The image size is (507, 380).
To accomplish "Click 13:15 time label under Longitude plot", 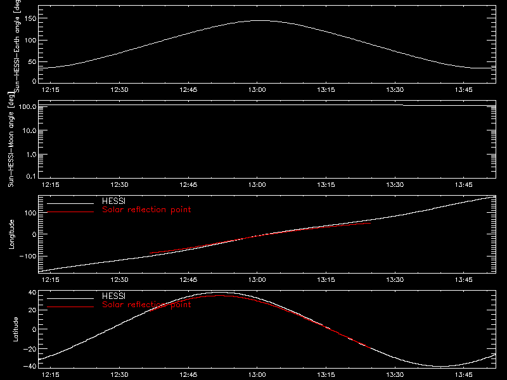I will coord(326,280).
